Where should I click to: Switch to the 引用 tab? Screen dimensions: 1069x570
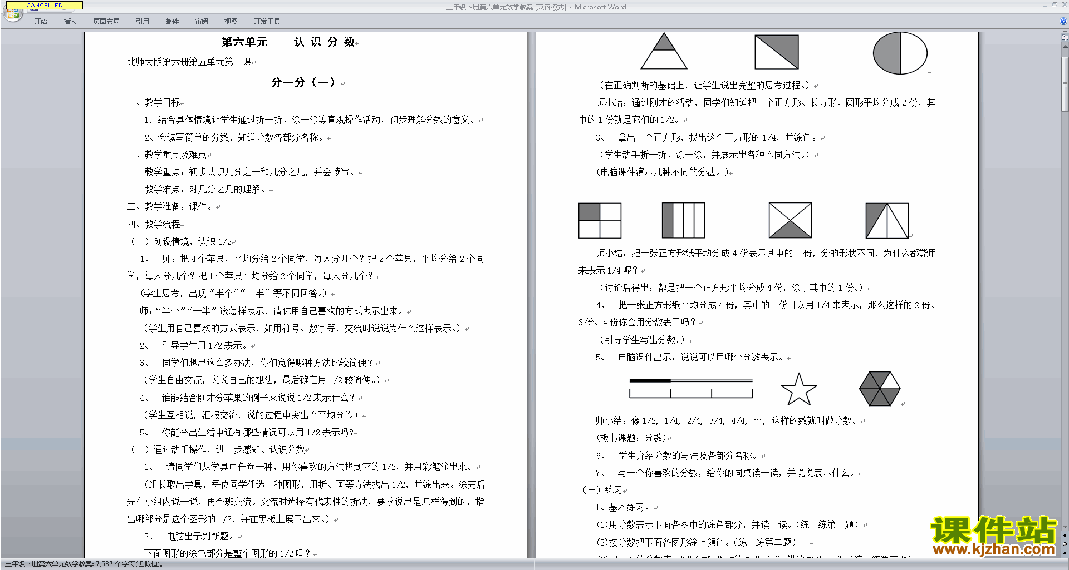click(142, 22)
